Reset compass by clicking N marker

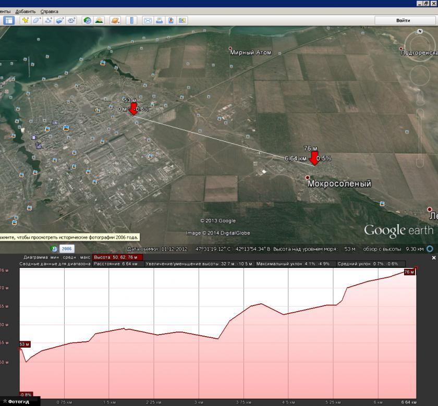point(420,31)
